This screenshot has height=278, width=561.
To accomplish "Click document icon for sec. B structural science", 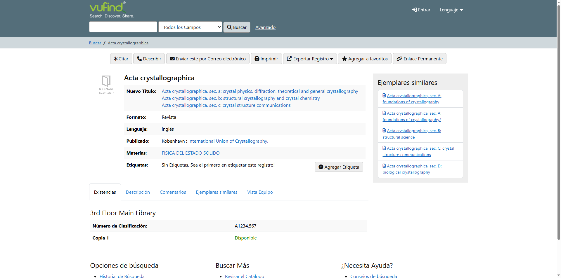I will click(x=384, y=130).
